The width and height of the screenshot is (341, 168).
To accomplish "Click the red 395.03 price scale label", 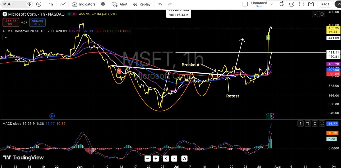I will (x=334, y=74).
